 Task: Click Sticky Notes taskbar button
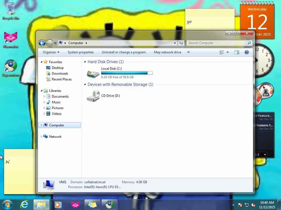[92, 205]
